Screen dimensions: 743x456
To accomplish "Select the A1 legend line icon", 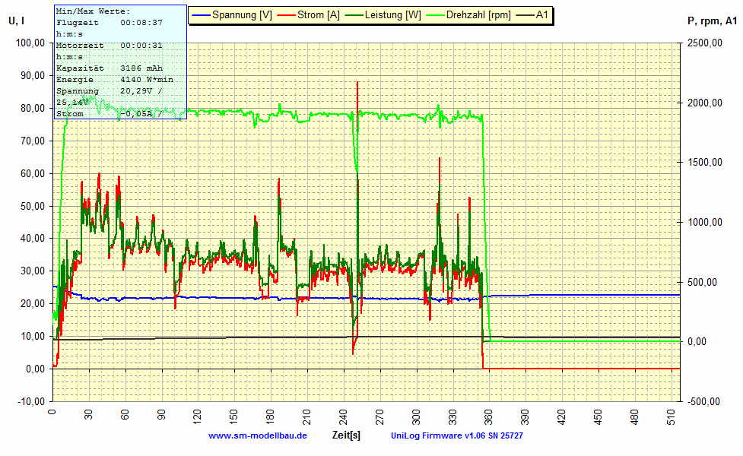I will click(x=525, y=14).
